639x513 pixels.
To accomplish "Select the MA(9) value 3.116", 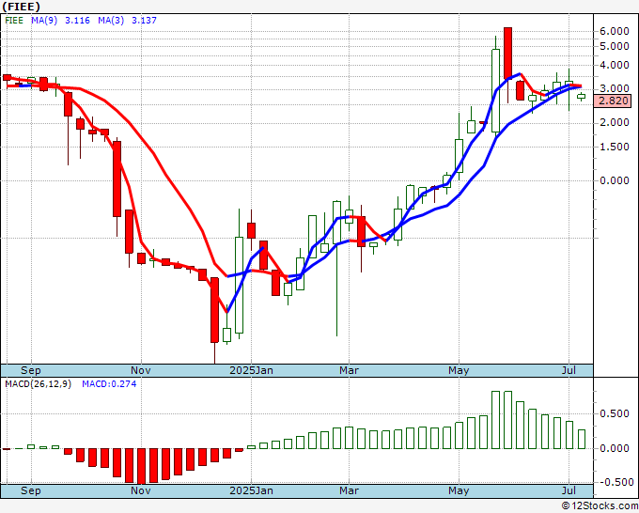I will tap(77, 21).
